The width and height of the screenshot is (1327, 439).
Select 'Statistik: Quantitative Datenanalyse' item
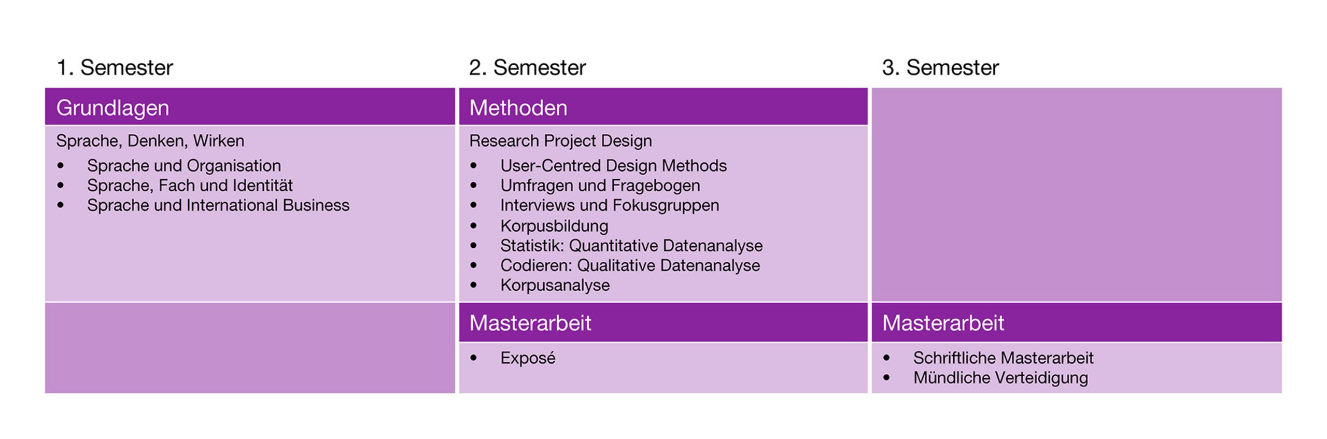coord(631,246)
